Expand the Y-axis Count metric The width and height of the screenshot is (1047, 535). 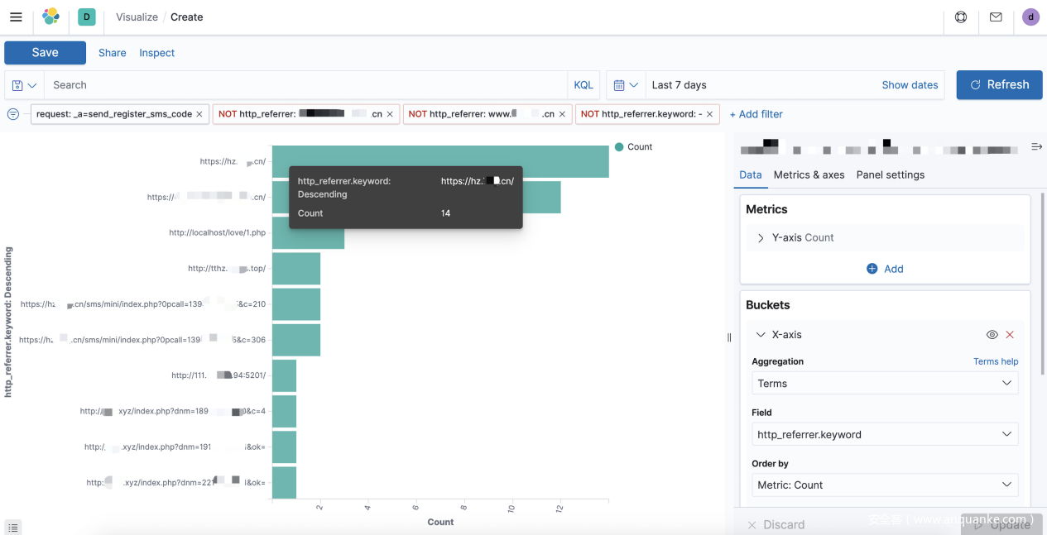point(761,237)
